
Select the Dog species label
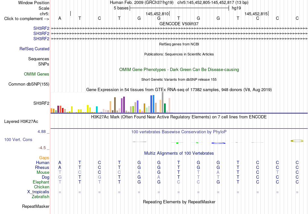tap(45, 177)
